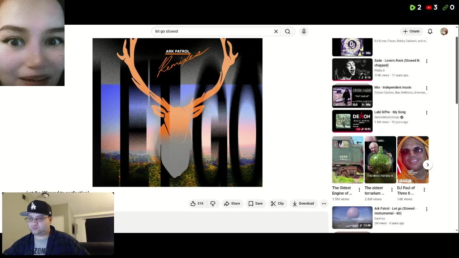Open options for Ark Patrol - Let go video
The image size is (459, 258).
[426, 209]
